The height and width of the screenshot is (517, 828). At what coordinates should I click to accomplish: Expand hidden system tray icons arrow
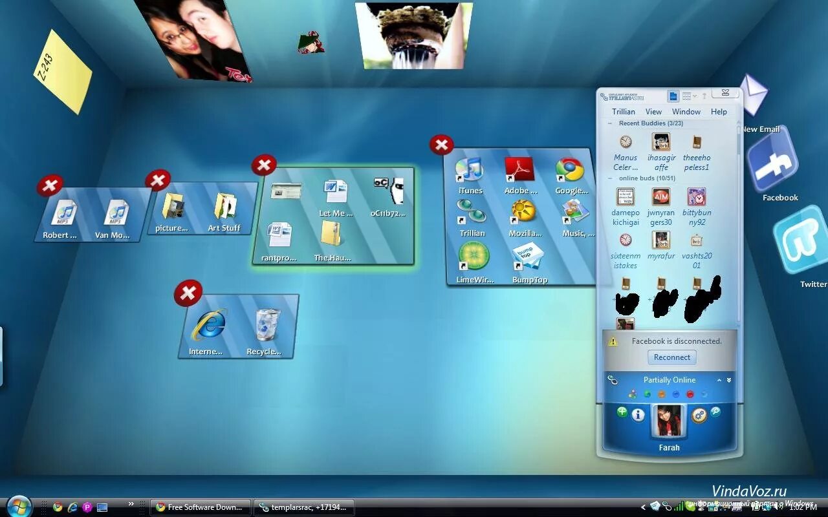(x=643, y=507)
